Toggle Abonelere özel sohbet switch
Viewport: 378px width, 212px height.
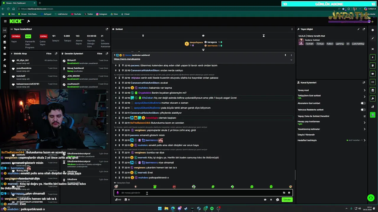[363, 103]
